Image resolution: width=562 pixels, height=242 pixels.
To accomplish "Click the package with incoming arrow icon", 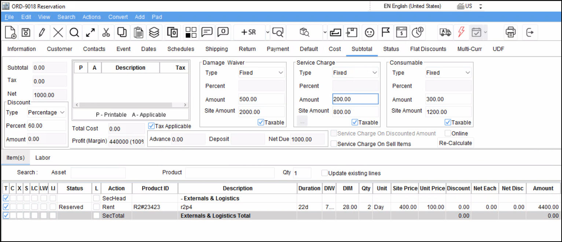I will pos(352,32).
